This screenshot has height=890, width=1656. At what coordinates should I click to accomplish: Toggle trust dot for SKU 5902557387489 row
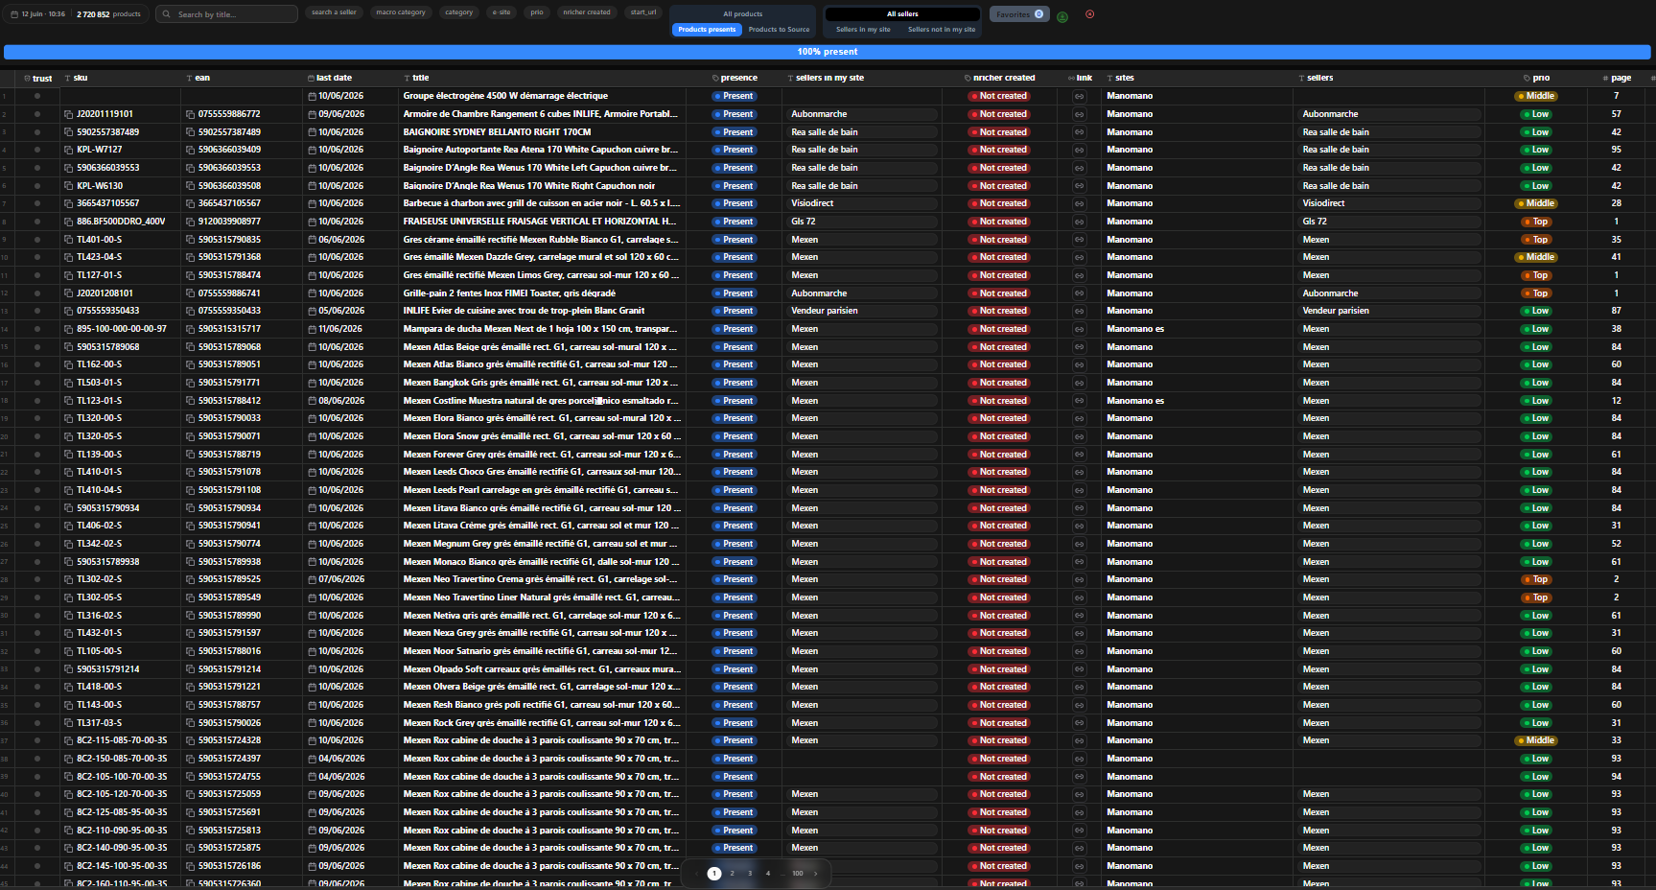[37, 132]
